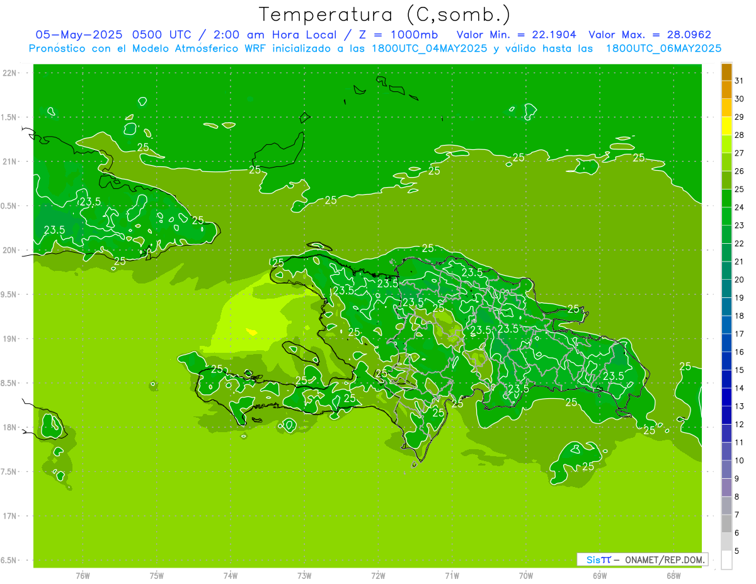756x584 pixels.
Task: Choose the color swatch between 25 and 26
Action: (x=726, y=180)
